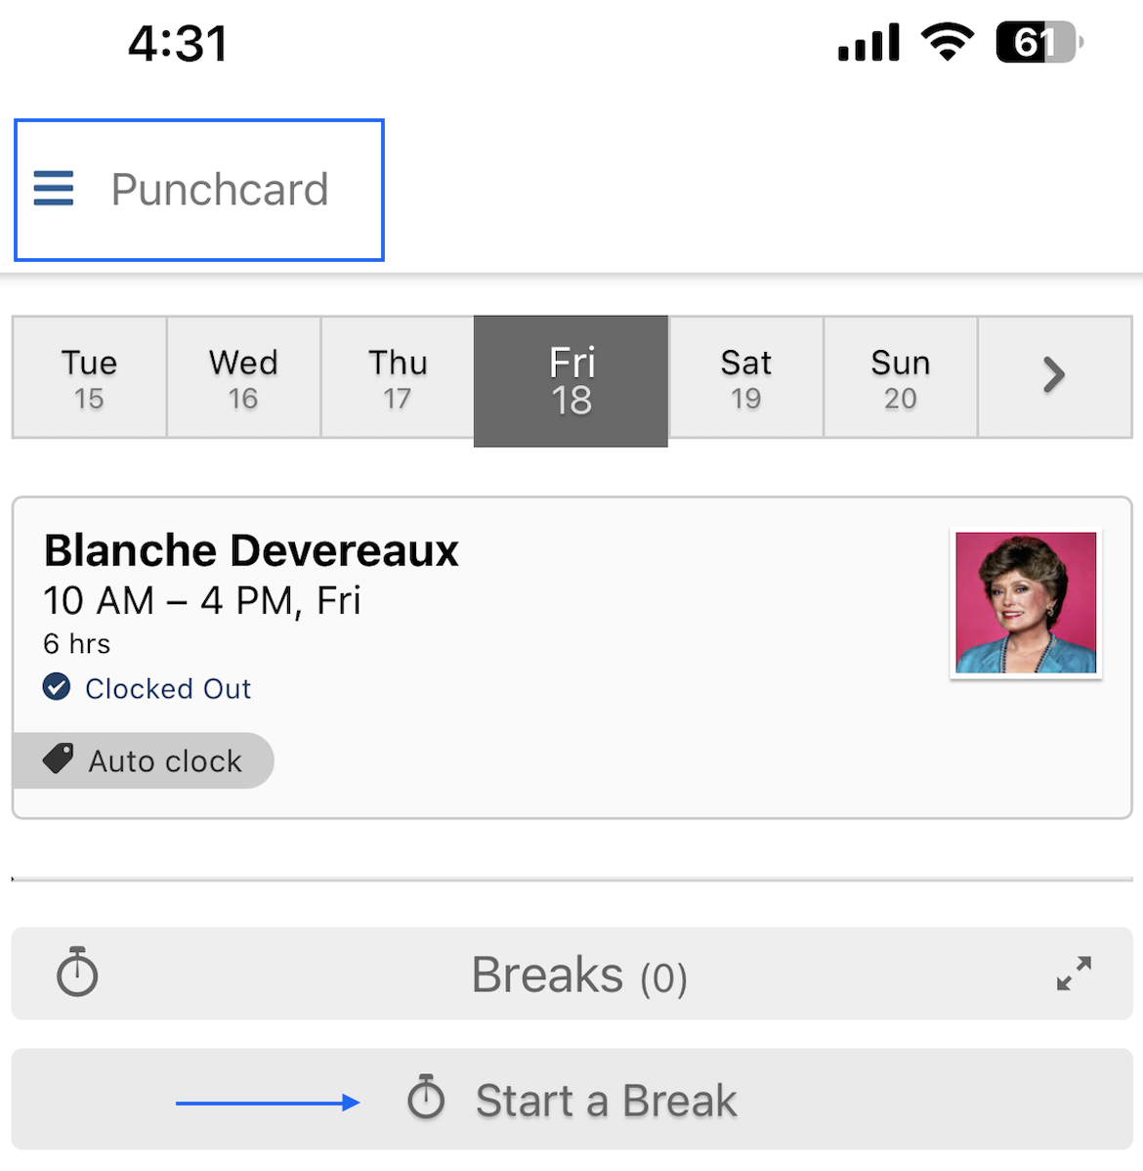Go to next days with chevron arrow
The height and width of the screenshot is (1171, 1143).
(1054, 376)
